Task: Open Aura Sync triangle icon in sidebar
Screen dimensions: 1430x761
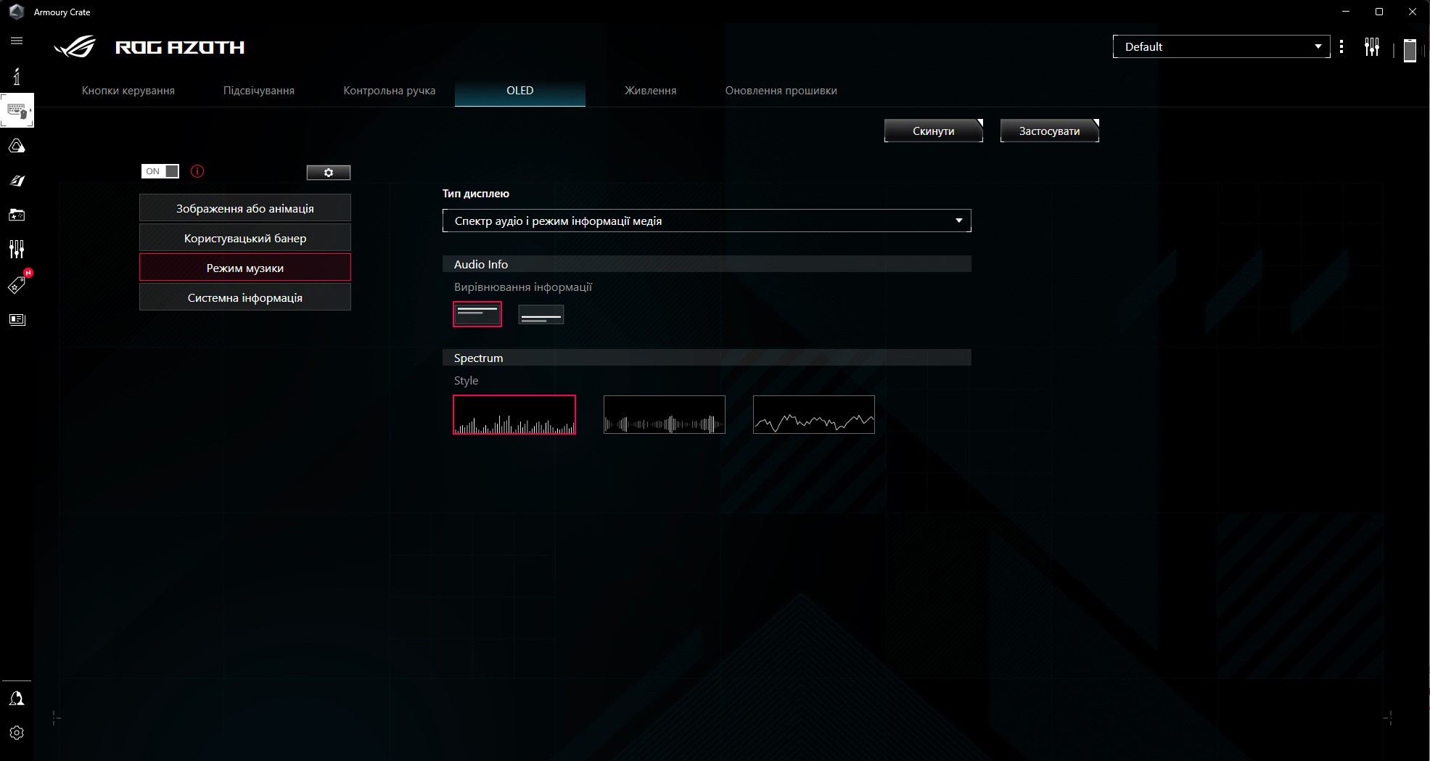Action: pyautogui.click(x=17, y=147)
